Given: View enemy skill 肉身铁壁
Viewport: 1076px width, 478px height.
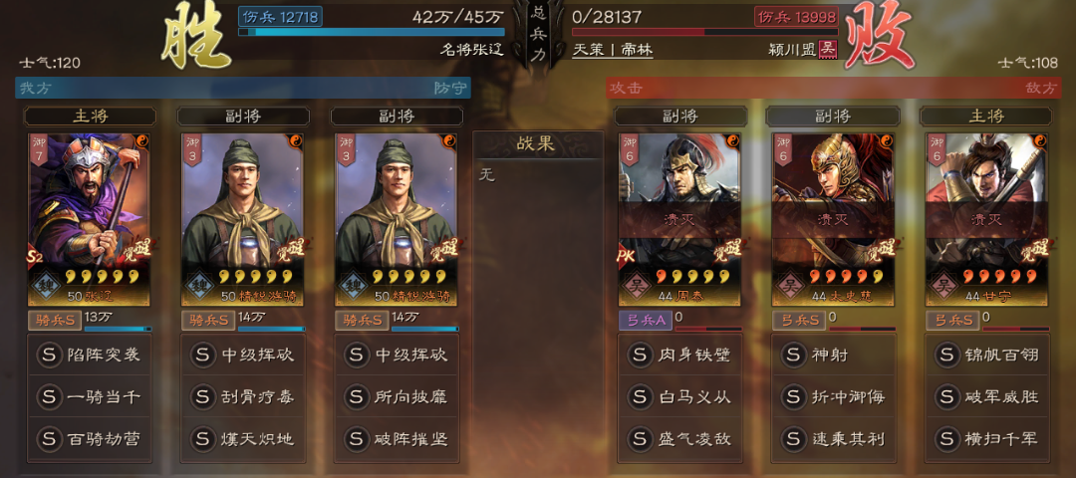Looking at the screenshot, I should pyautogui.click(x=679, y=356).
